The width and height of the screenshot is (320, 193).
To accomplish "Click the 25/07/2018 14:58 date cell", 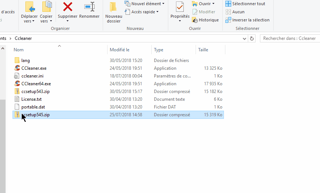I will coord(126,115).
